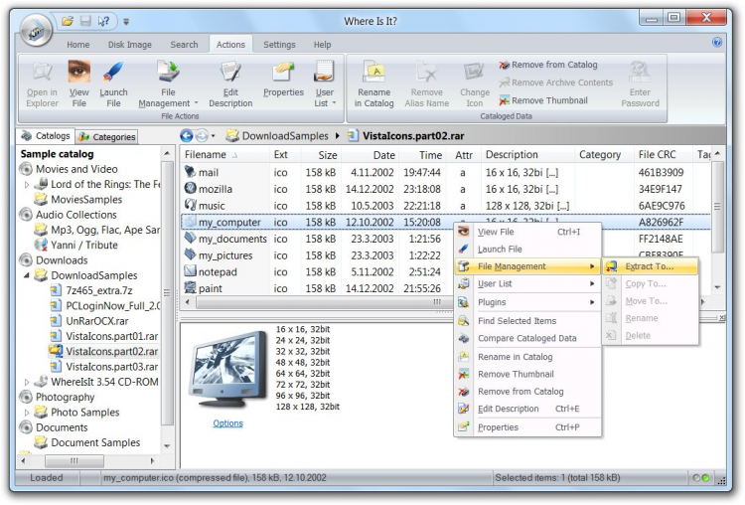
Task: Click the back navigation arrow button
Action: 187,135
